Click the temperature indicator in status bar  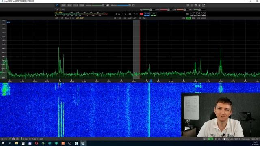click(x=24, y=139)
